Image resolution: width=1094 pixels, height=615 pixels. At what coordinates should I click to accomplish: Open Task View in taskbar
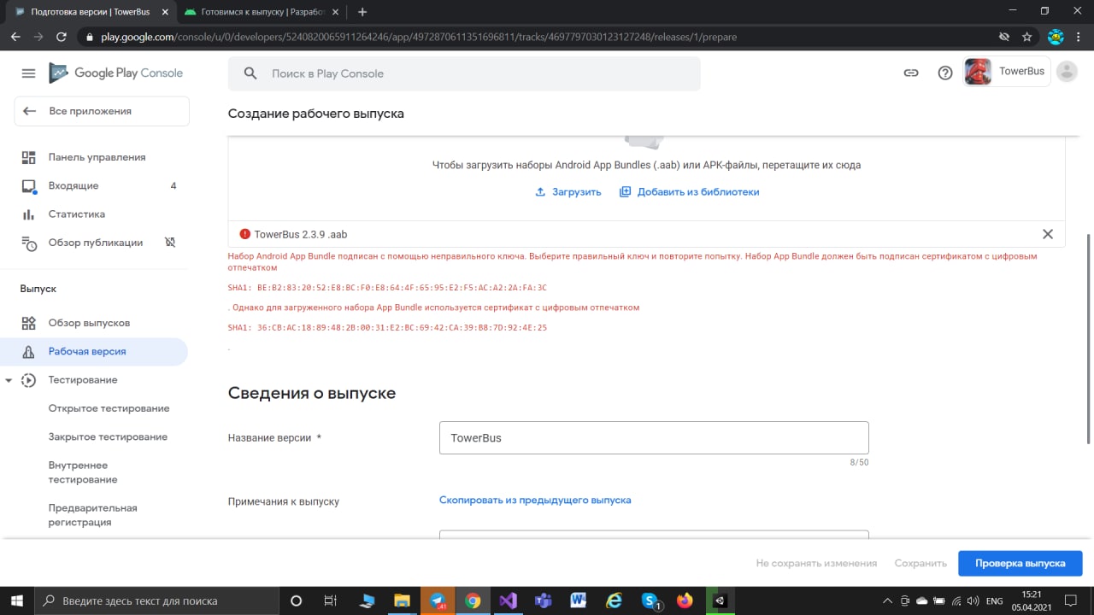coord(331,600)
